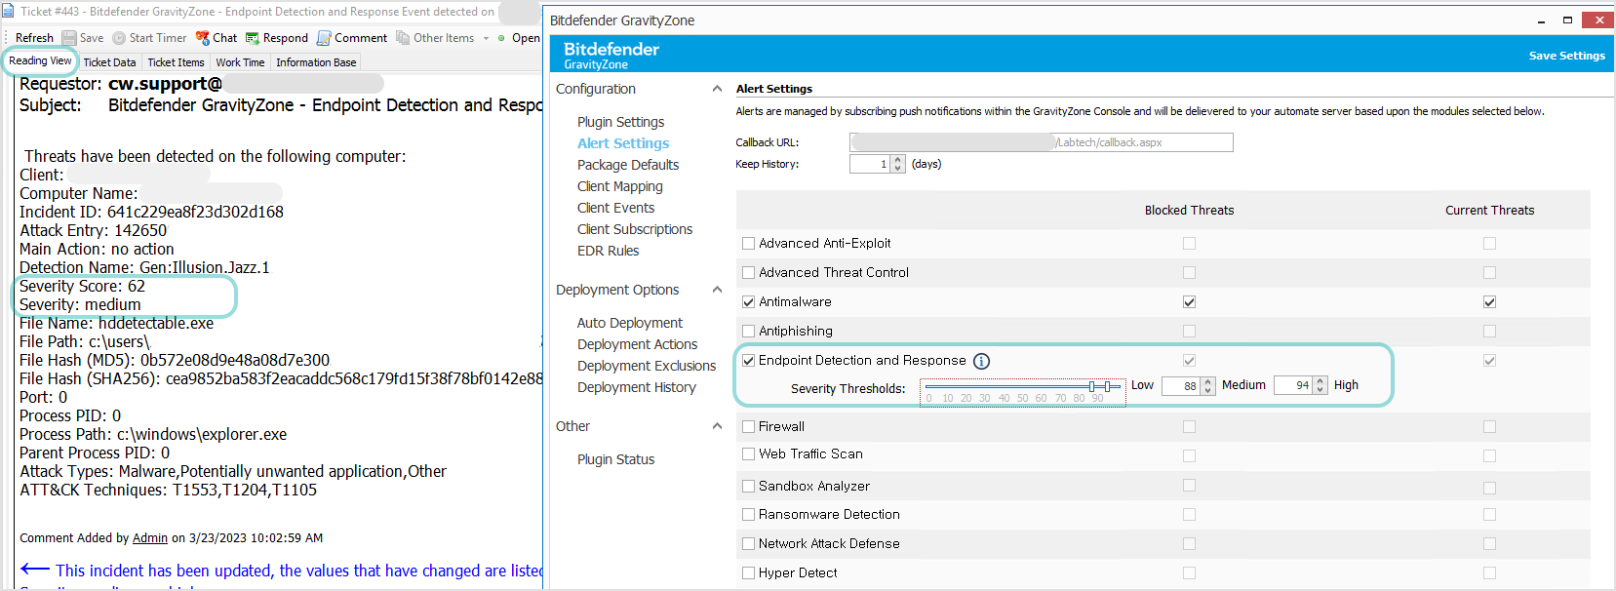Click the Refresh button in ticket toolbar
1616x591 pixels.
click(34, 38)
